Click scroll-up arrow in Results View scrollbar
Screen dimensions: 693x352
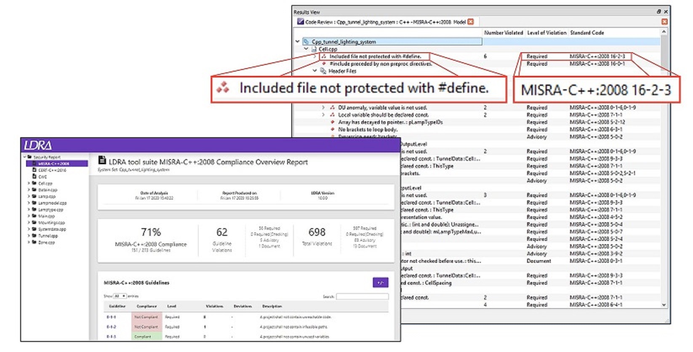[x=664, y=32]
